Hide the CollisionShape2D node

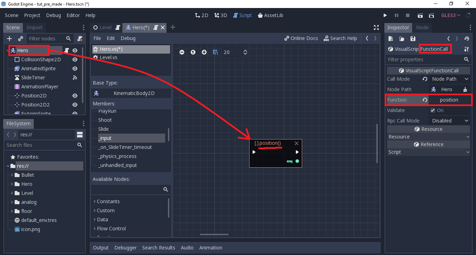click(75, 59)
